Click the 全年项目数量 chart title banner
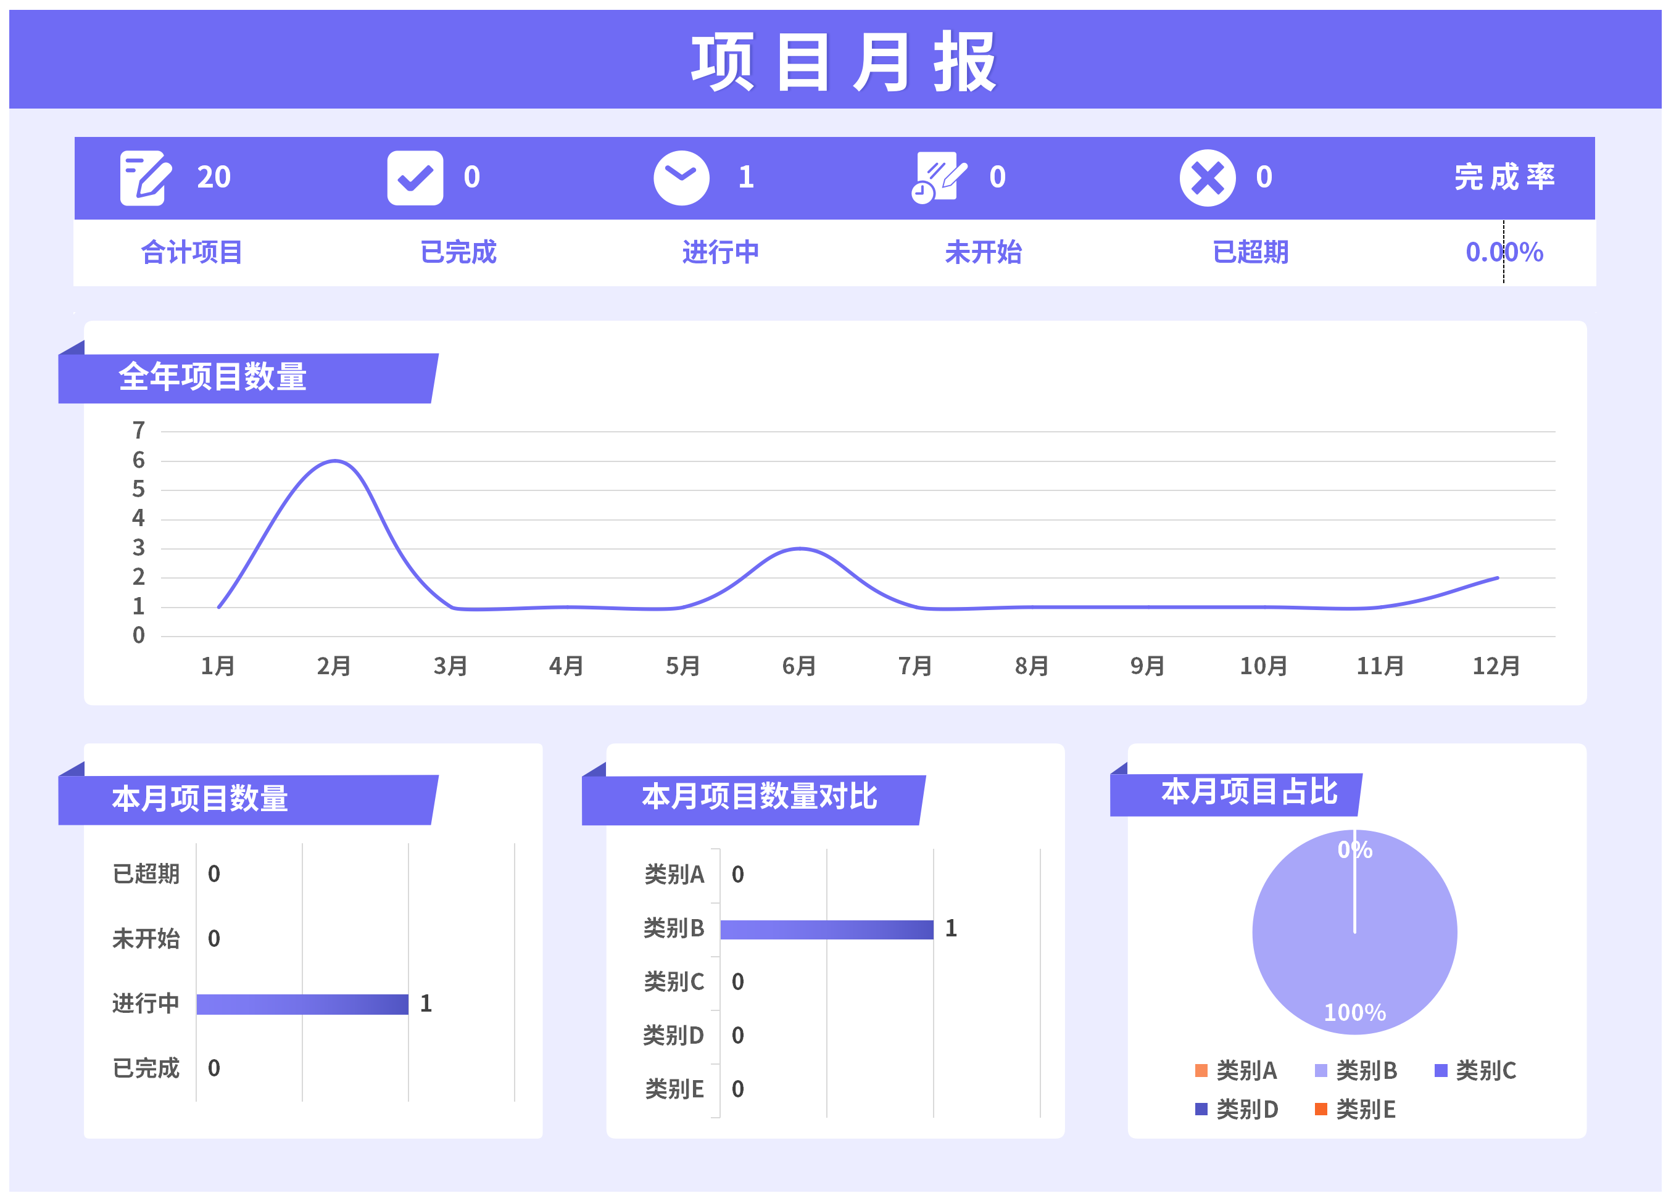1671x1201 pixels. coord(212,377)
